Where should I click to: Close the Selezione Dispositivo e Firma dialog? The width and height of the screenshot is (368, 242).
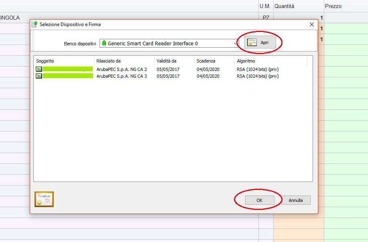(312, 24)
